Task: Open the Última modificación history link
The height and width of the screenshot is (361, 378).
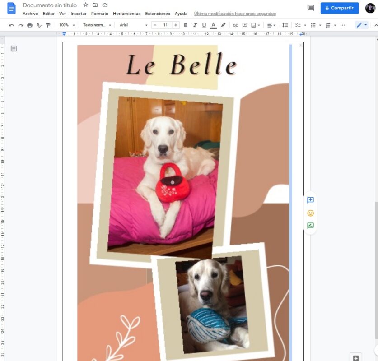Action: (235, 14)
